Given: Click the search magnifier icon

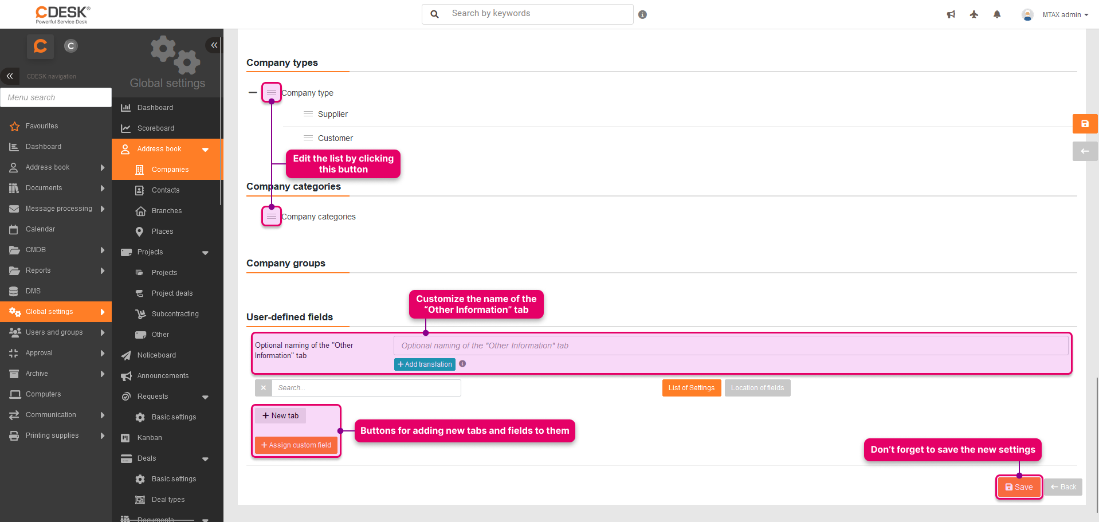Looking at the screenshot, I should point(435,14).
